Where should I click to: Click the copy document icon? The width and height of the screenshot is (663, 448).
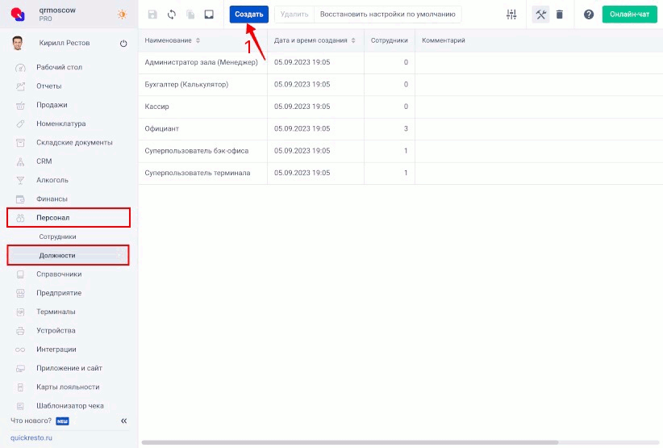click(190, 15)
